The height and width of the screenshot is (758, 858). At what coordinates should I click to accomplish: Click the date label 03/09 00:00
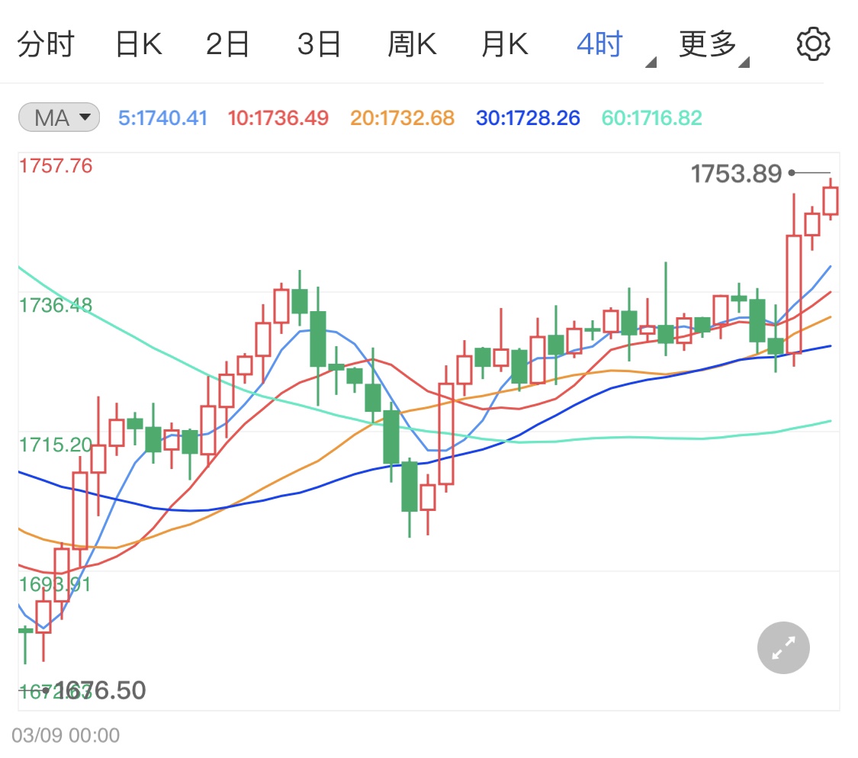(66, 735)
